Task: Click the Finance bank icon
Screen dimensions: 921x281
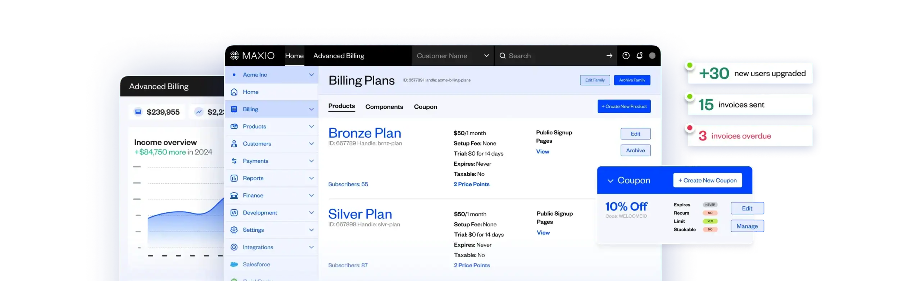Action: (234, 195)
